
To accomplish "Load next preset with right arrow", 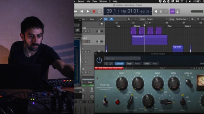I will click(x=111, y=63).
